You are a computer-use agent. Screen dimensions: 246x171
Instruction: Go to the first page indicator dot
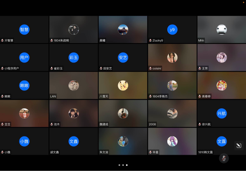coord(119,165)
